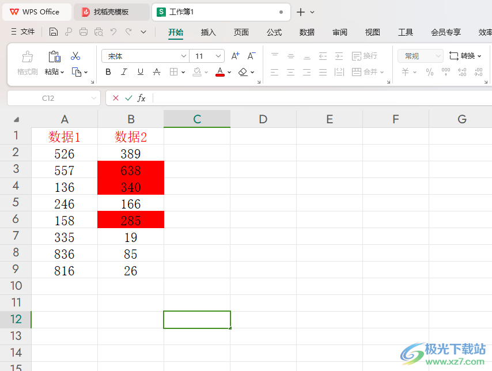
Task: Add a new document tab with plus
Action: click(301, 12)
